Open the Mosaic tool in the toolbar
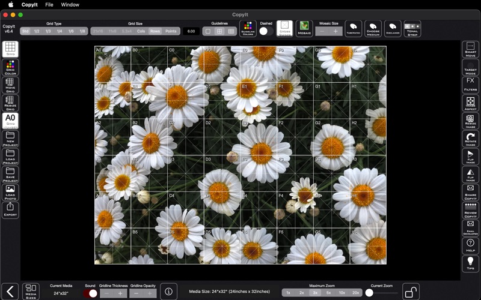Screen dimensions: 481x300 click(305, 28)
